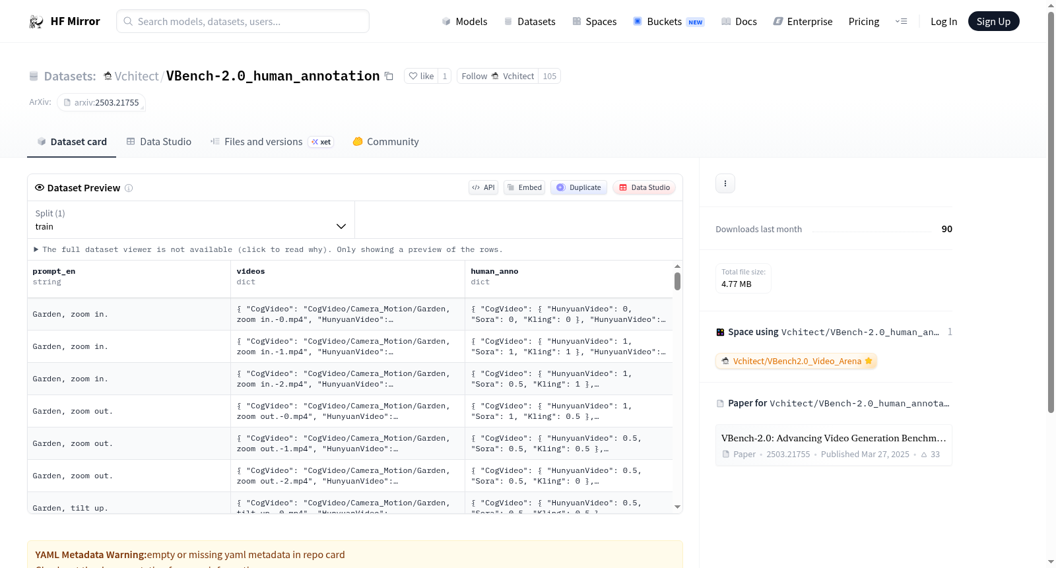This screenshot has height=568, width=1056.
Task: Copy dataset name with the copy icon
Action: click(389, 77)
